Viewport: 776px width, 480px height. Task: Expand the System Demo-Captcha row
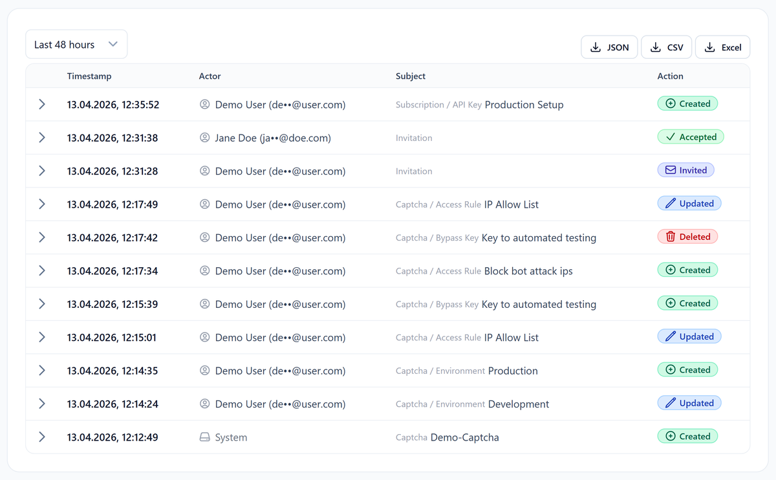coord(42,437)
